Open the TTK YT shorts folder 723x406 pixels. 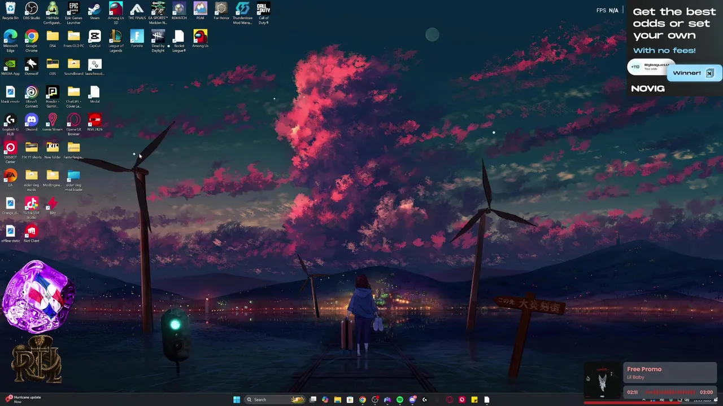tap(32, 151)
